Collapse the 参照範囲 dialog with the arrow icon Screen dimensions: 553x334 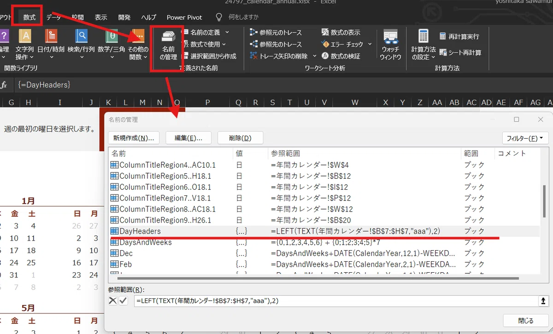coord(542,300)
